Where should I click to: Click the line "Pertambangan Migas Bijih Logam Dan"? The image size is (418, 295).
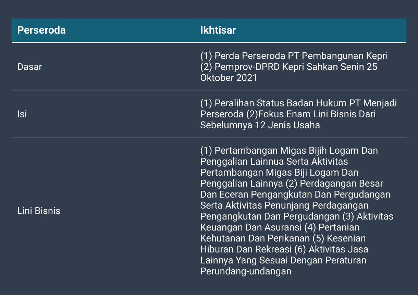[x=296, y=150]
